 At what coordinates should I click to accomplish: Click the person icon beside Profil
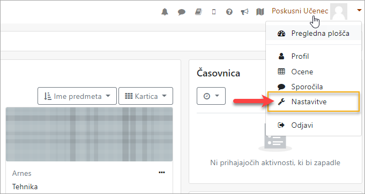coord(281,56)
